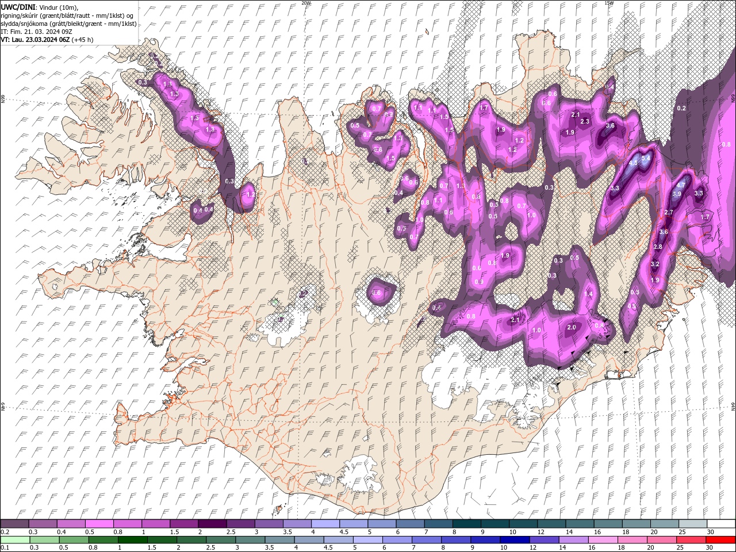The width and height of the screenshot is (736, 552).
Task: Click the 4.5 snowfall value on the map
Action: coord(634,163)
